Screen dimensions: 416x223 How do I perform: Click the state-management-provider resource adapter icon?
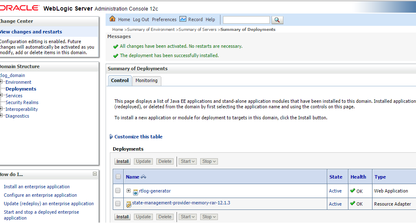point(129,204)
